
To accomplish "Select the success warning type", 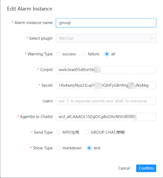I will click(x=58, y=54).
